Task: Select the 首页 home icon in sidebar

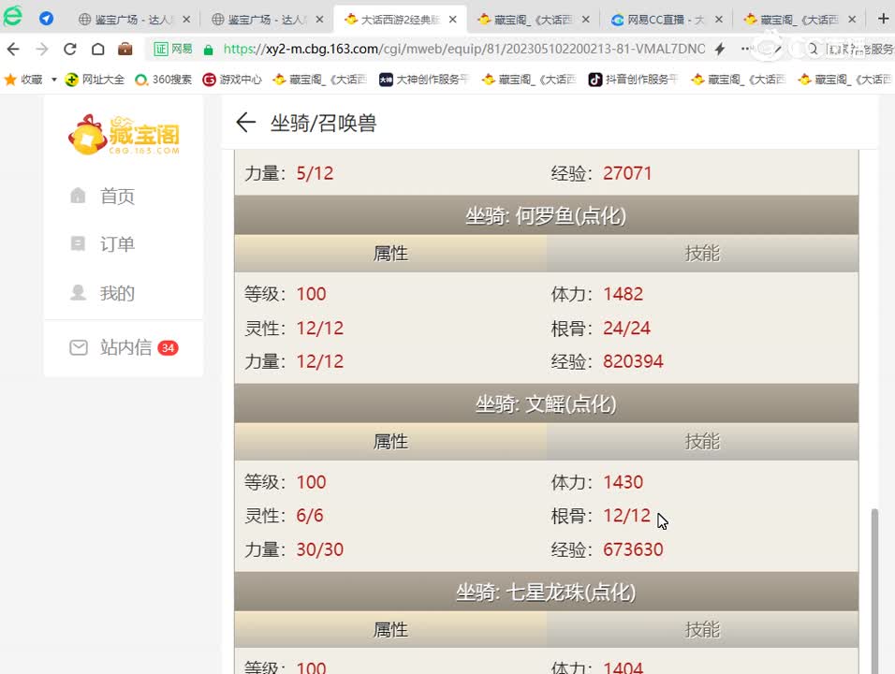Action: click(79, 196)
